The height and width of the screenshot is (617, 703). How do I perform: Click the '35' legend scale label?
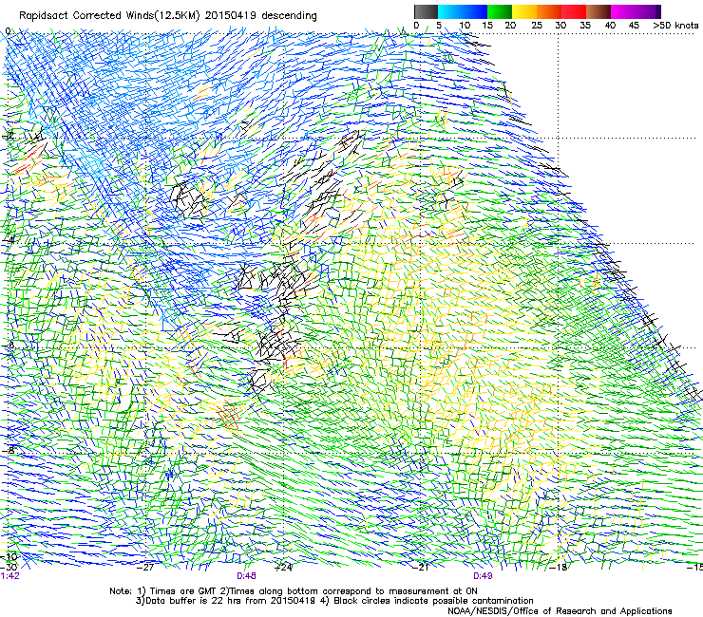(x=585, y=25)
